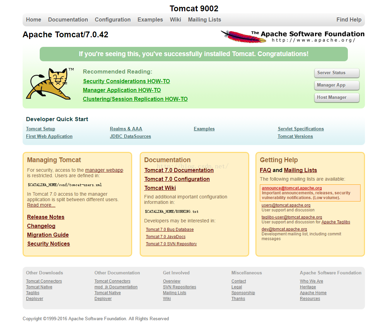Open Examples link under Developer Quick Start
Image resolution: width=379 pixels, height=325 pixels.
coord(204,129)
